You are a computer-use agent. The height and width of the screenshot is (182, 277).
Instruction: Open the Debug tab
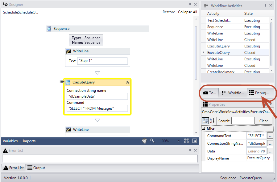click(259, 93)
